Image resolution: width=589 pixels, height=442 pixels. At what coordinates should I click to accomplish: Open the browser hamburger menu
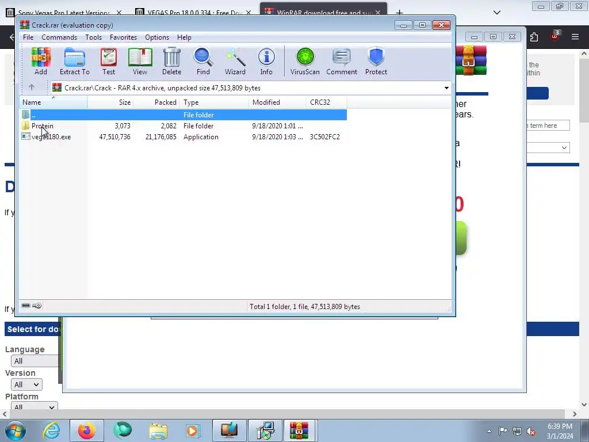click(575, 37)
